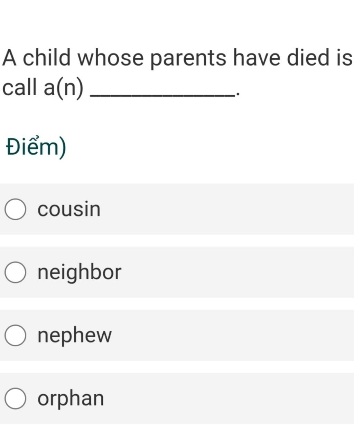Mark the nephew radio circle

pyautogui.click(x=15, y=335)
